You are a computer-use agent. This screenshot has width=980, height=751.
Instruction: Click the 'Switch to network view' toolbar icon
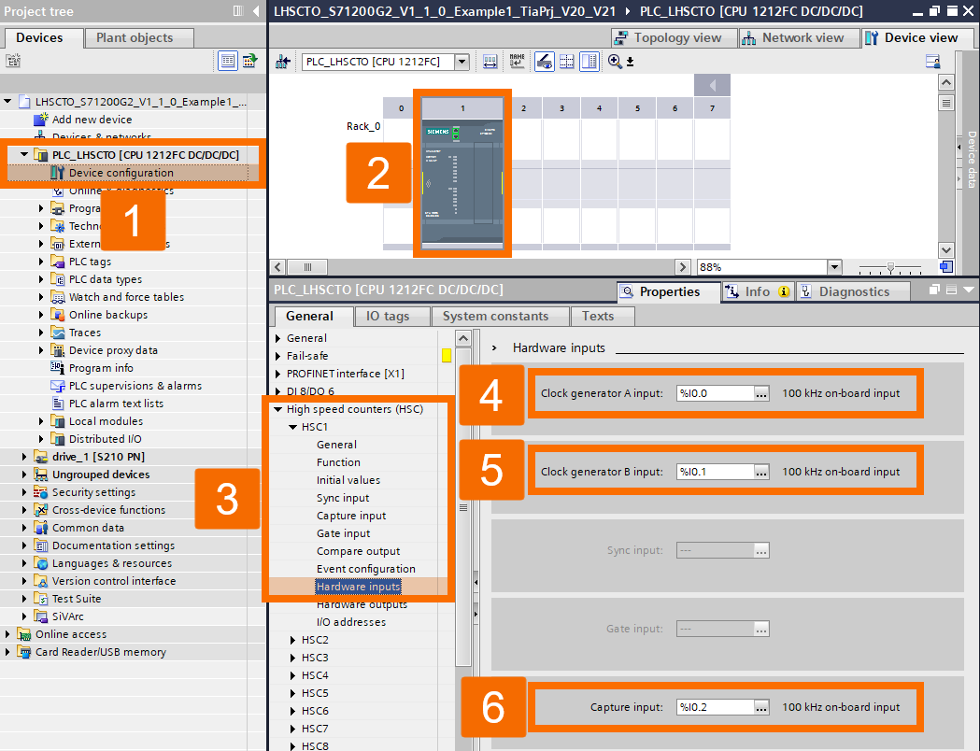pos(282,62)
